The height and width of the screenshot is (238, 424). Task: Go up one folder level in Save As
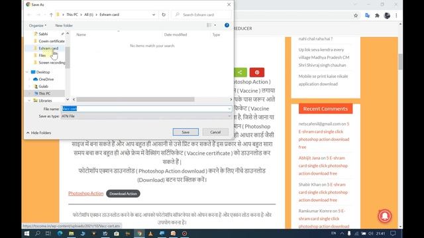(51, 15)
